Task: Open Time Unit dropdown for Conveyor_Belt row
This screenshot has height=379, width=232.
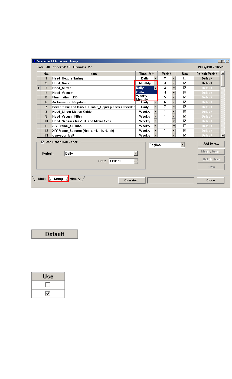Action: [155, 135]
